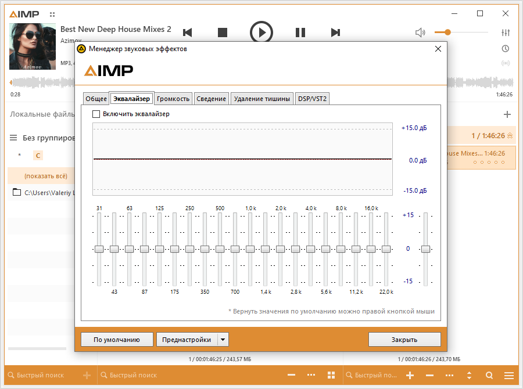
Task: Click the right playlist quick search field
Action: (372, 375)
